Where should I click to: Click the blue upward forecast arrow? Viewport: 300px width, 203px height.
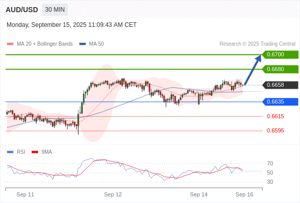(x=253, y=70)
